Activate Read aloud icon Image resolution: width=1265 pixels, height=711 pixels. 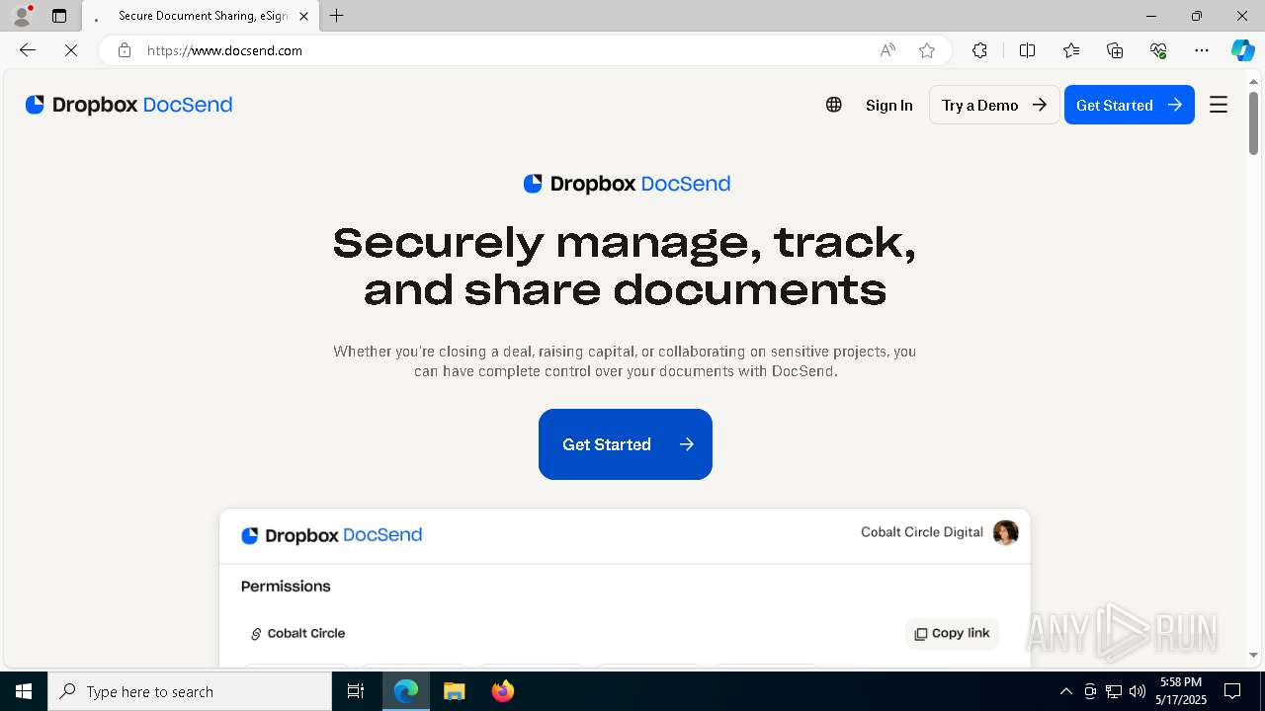coord(887,50)
